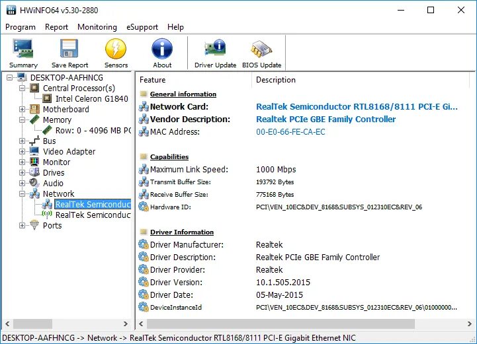Open the eSupport menu

tap(142, 27)
